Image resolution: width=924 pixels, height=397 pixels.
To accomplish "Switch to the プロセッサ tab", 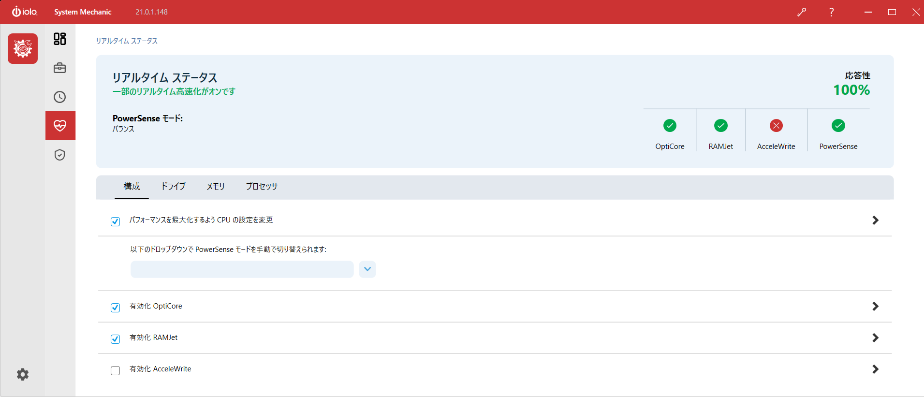I will pos(262,186).
